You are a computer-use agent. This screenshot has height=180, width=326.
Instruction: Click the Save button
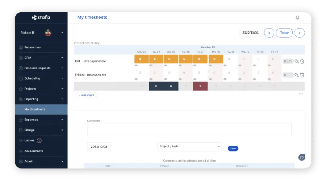[233, 148]
